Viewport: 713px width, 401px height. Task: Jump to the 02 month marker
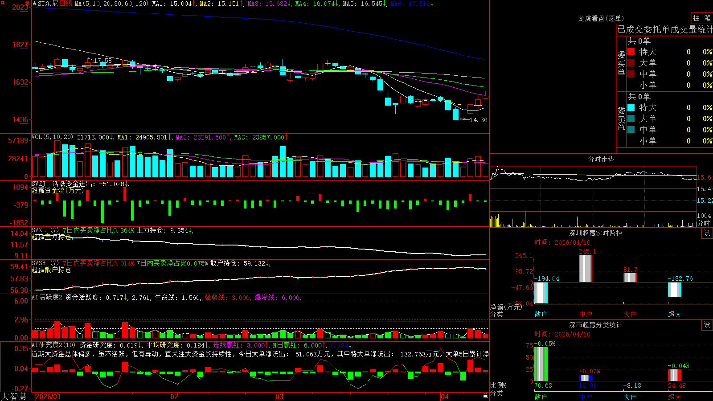pyautogui.click(x=174, y=397)
